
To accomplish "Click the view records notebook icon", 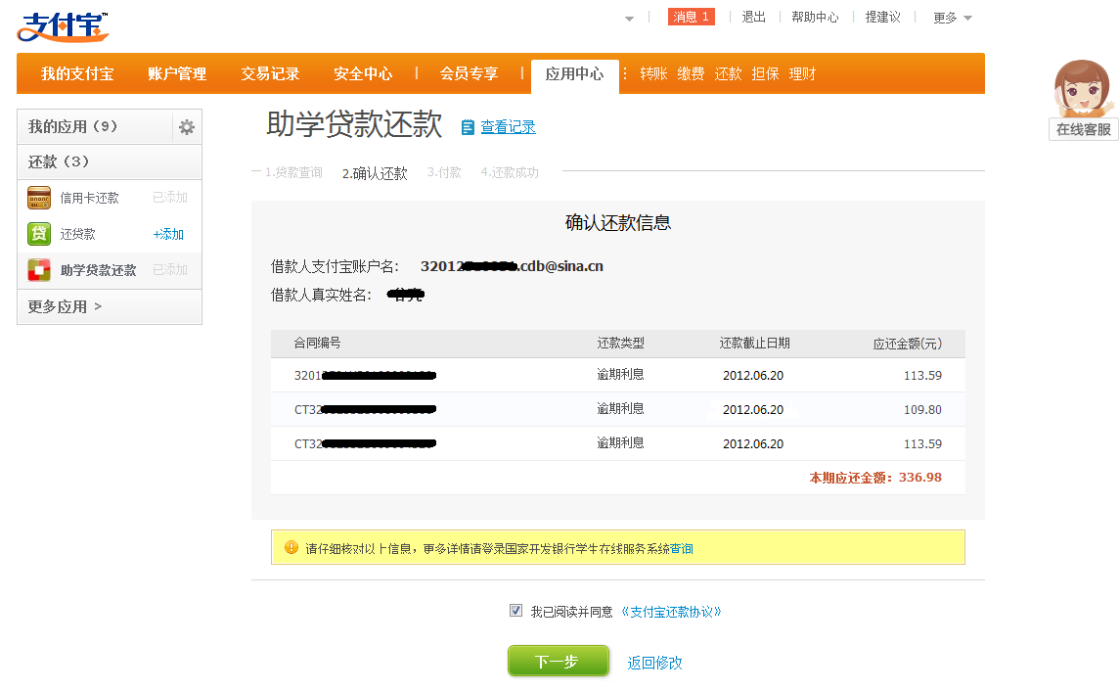I will [468, 127].
